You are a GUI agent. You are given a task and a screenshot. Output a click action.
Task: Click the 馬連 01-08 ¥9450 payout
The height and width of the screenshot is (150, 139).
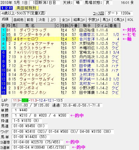click(x=30, y=126)
